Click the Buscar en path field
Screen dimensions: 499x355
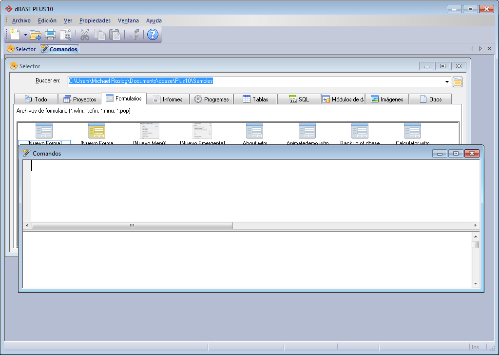(255, 81)
